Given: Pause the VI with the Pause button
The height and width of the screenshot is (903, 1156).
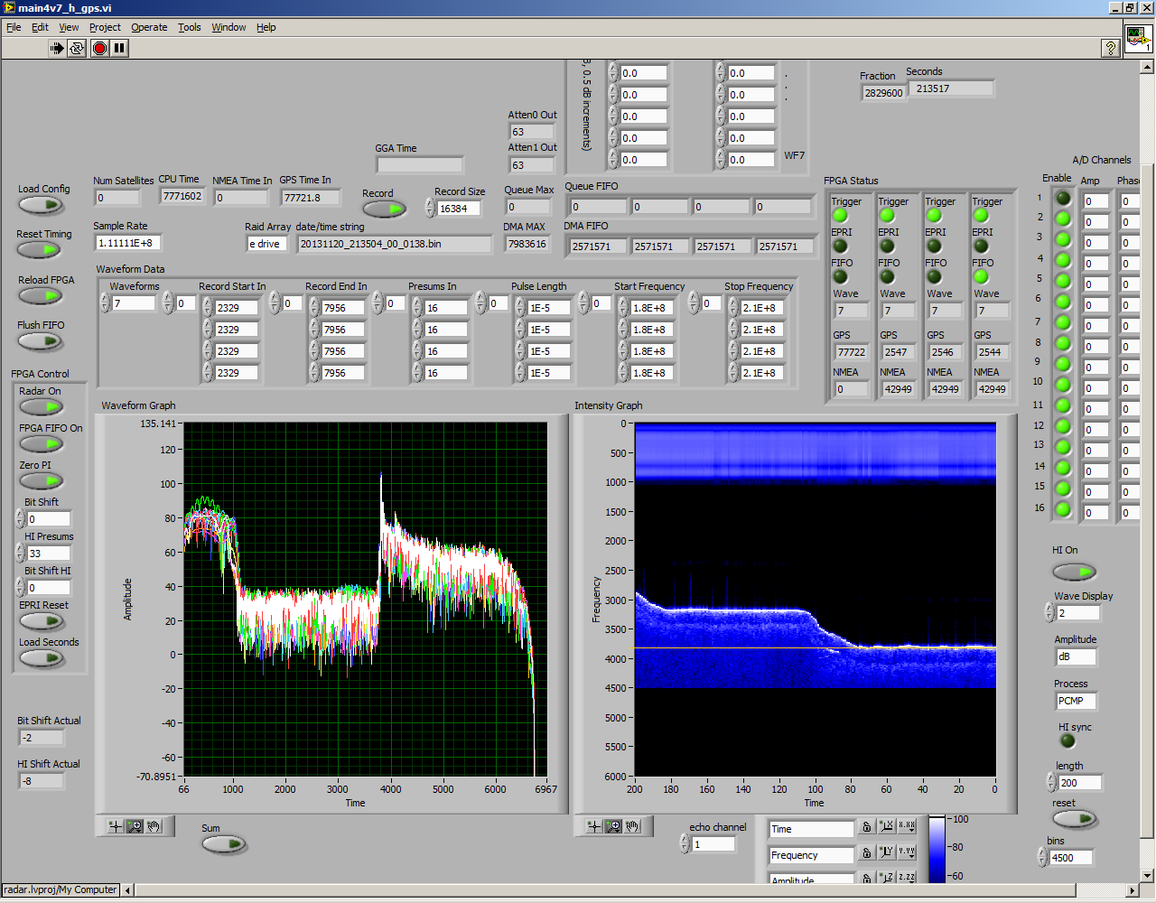Looking at the screenshot, I should click(x=119, y=48).
